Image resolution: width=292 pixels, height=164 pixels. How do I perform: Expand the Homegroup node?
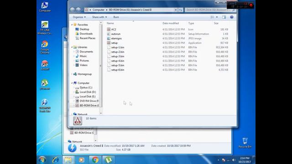[x=72, y=74]
